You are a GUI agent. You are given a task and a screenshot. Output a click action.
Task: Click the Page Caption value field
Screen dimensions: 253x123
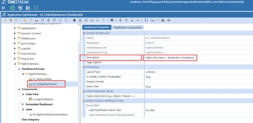tap(199, 62)
